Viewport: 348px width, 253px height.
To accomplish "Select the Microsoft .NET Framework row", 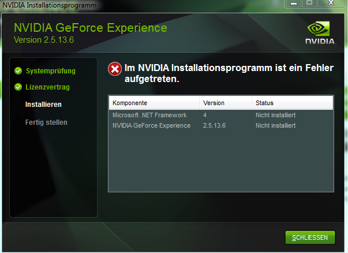I will point(221,115).
